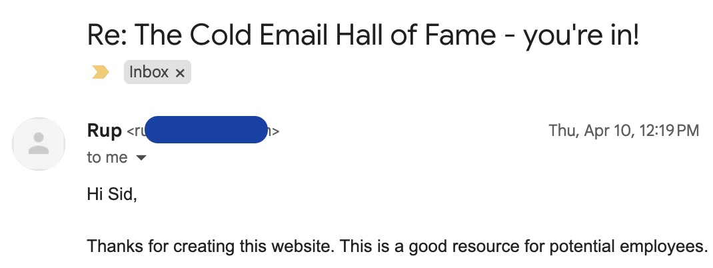
Task: Click the sender name "Rup"
Action: (105, 131)
